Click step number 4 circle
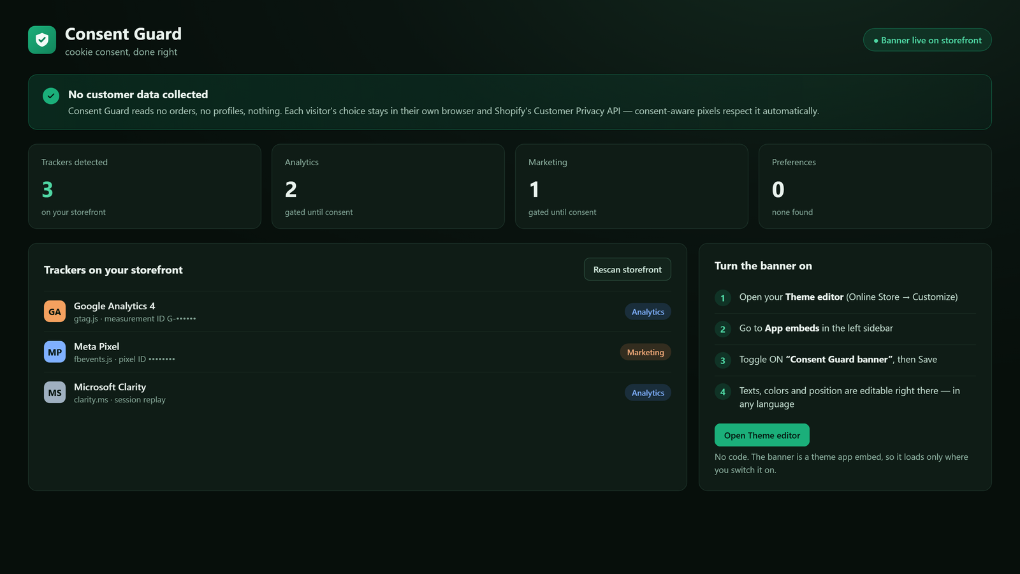 coord(723,392)
